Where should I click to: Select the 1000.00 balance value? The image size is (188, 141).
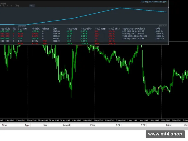coord(56,41)
